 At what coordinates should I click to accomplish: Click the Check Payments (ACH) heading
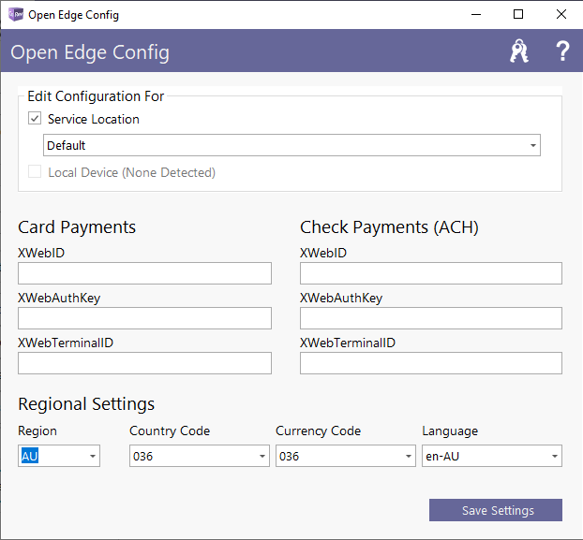click(389, 227)
